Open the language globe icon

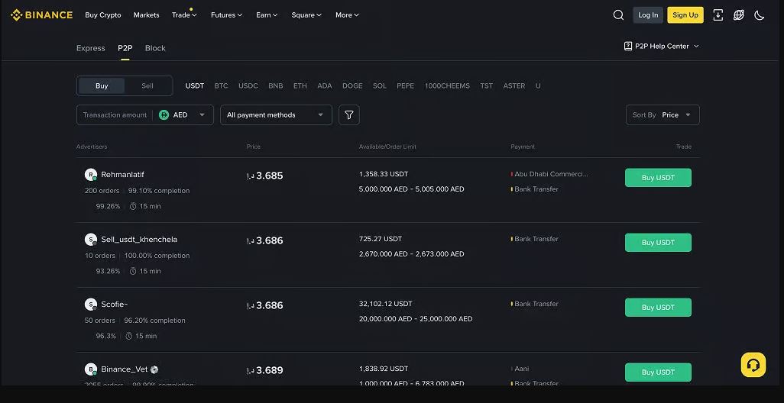click(x=738, y=15)
